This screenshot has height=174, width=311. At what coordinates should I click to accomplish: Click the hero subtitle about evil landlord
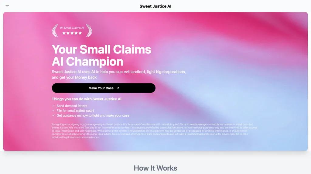pyautogui.click(x=119, y=75)
